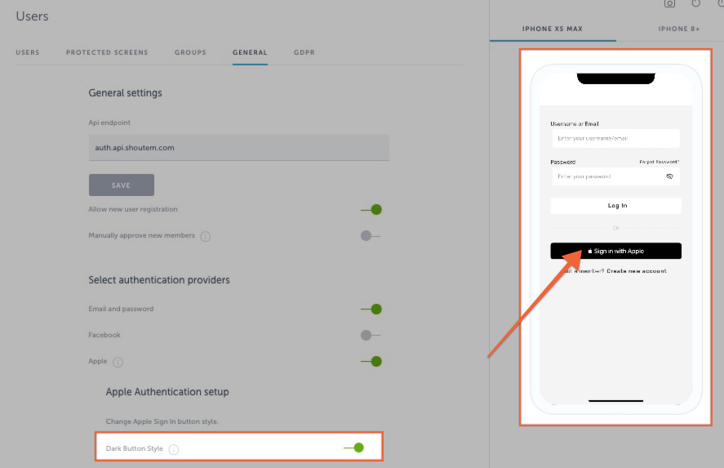Turn off Email and password provider

tap(371, 310)
